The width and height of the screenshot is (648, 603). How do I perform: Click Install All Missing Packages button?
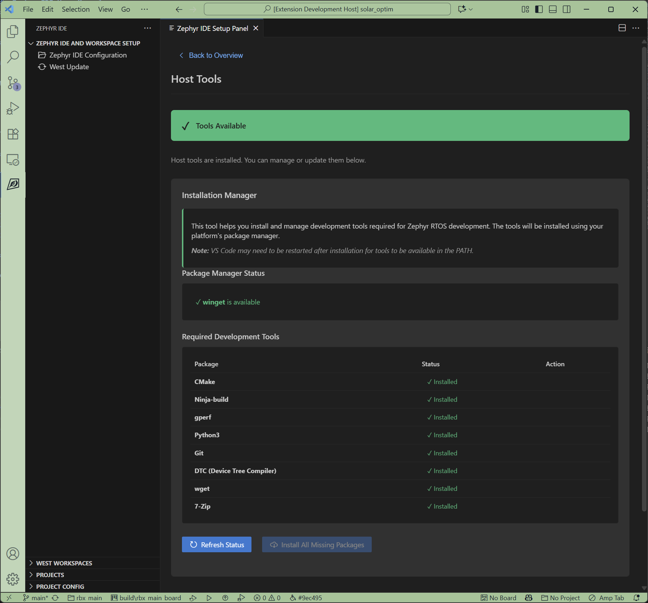coord(317,544)
